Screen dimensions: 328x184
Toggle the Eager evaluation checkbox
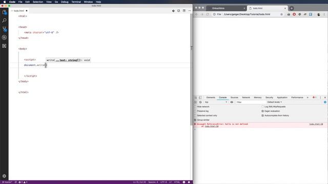[262, 111]
